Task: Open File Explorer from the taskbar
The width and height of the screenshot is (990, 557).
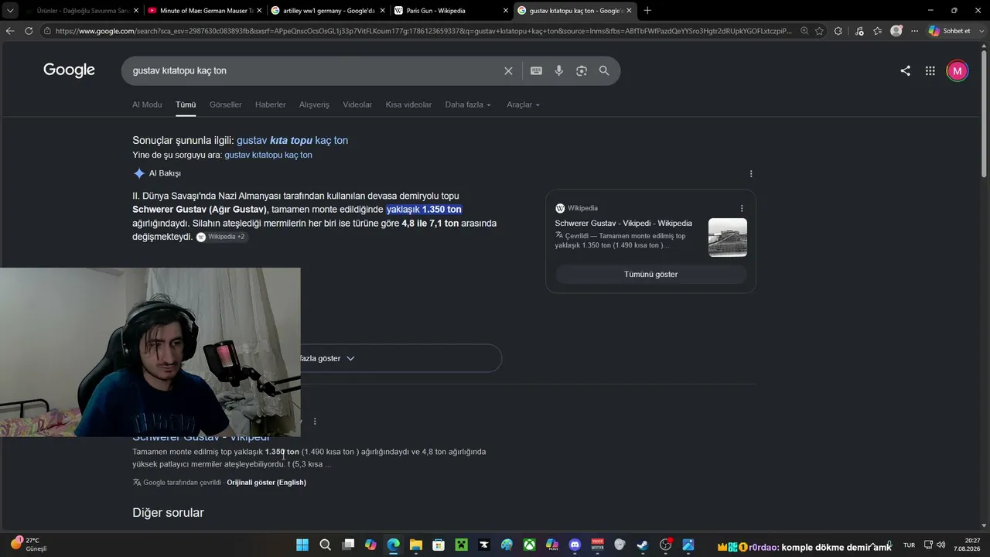Action: pyautogui.click(x=416, y=545)
